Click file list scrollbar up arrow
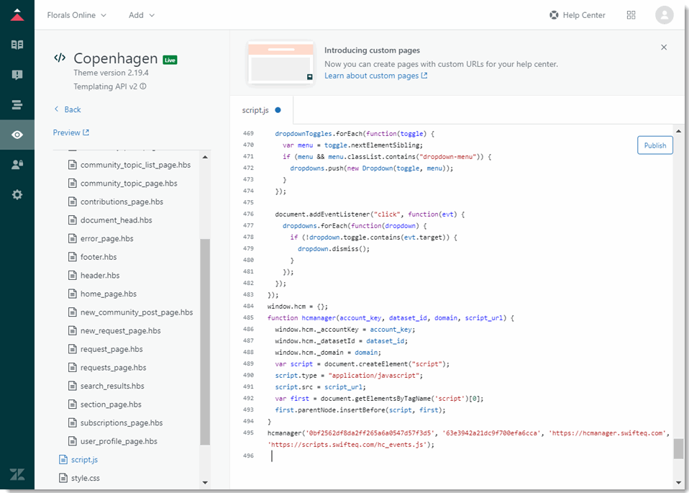This screenshot has height=493, width=689. [205, 157]
